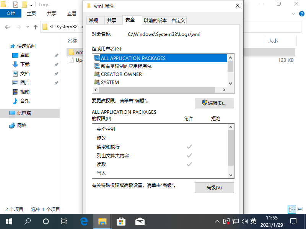Select SYSTEM in the group or user names list
The image size is (306, 229).
pyautogui.click(x=109, y=82)
